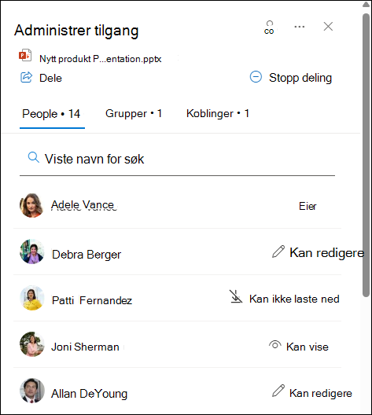Switch to the Grupper tab
Viewport: 372px width, 415px height.
134,113
